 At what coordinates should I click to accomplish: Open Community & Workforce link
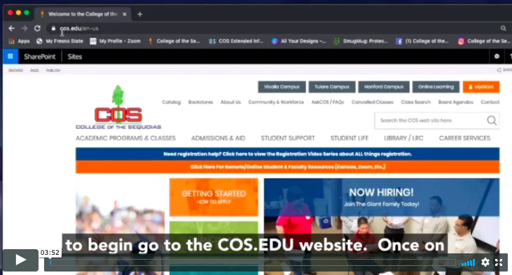pos(276,102)
